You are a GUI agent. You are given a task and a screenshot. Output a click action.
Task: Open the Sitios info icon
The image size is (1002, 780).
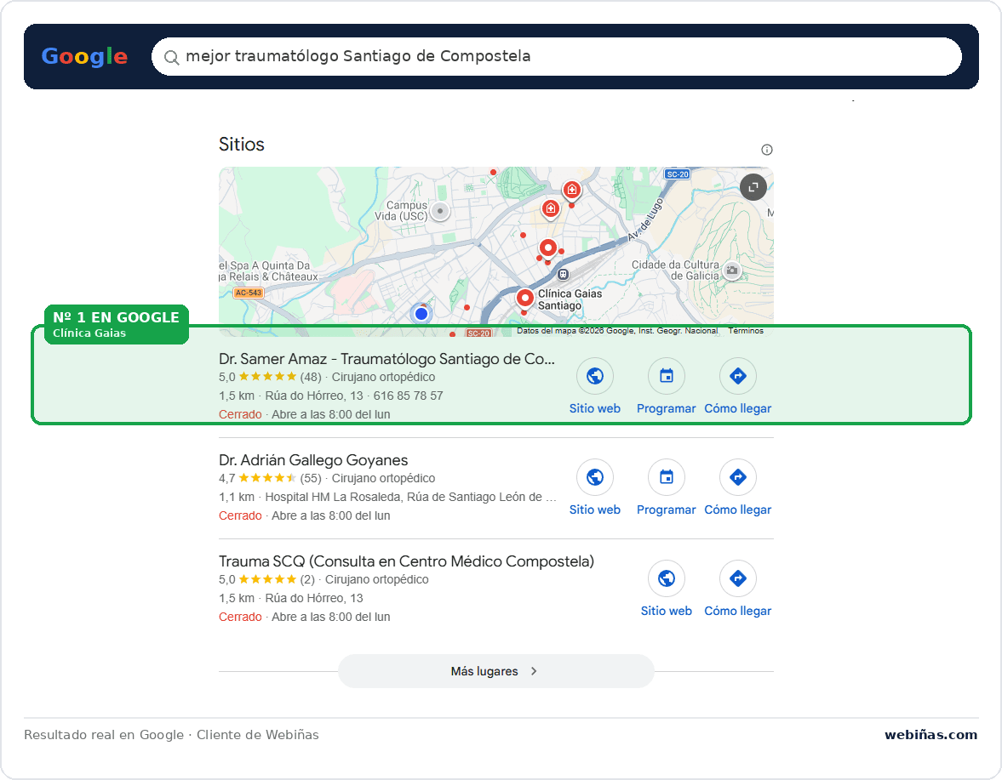(767, 150)
